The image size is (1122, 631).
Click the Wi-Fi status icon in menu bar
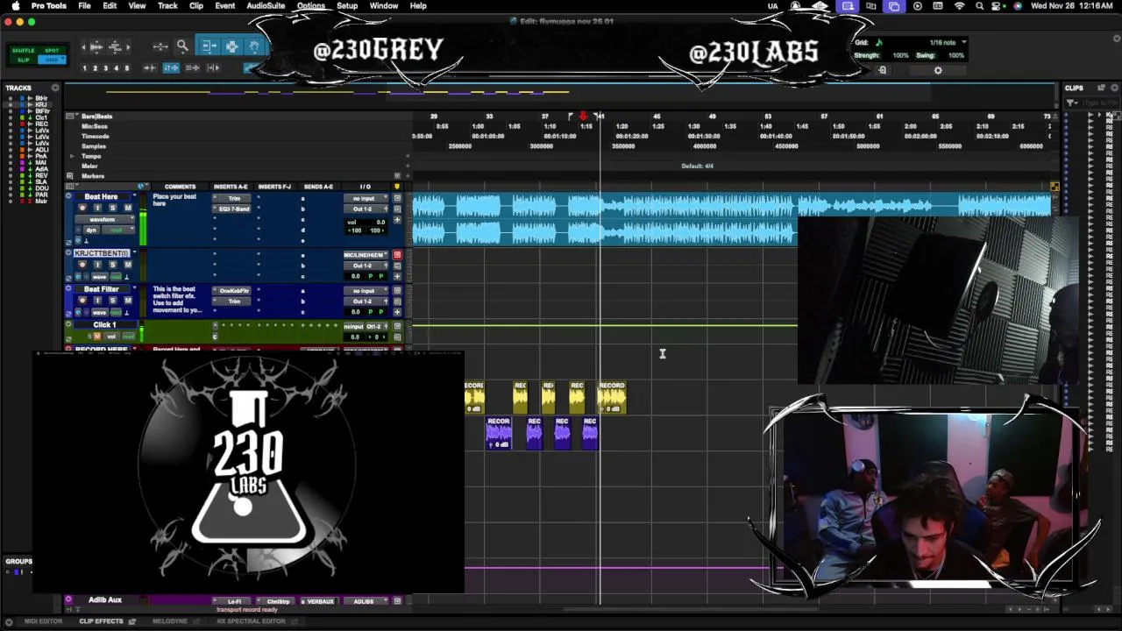pyautogui.click(x=959, y=6)
